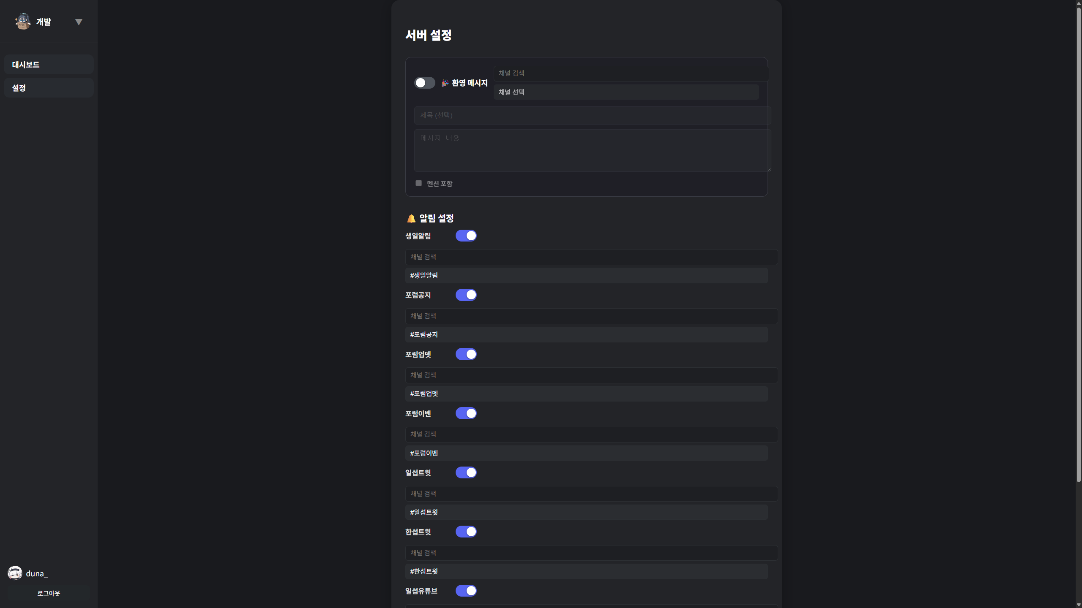This screenshot has height=608, width=1082.
Task: Click the 메시지 내용 text area
Action: click(592, 150)
